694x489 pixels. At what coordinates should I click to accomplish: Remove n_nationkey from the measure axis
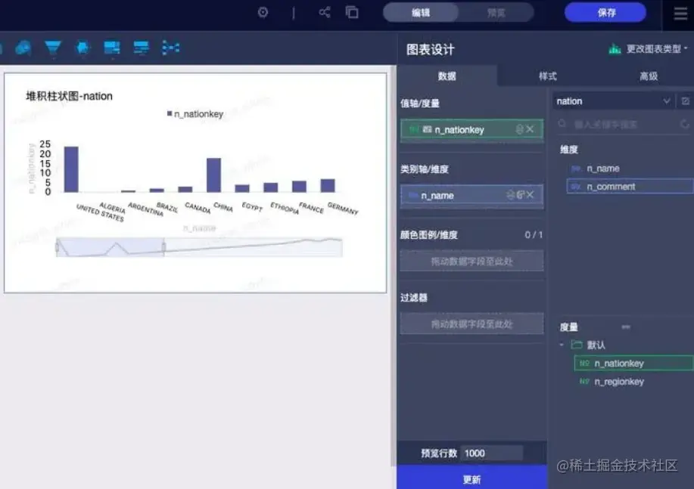point(531,129)
